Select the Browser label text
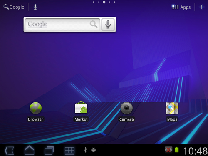 (36, 119)
